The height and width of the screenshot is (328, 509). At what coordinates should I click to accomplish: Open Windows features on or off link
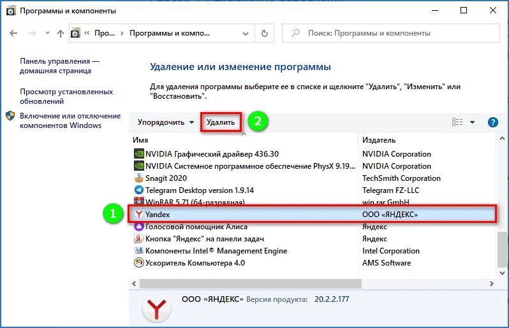tap(70, 120)
